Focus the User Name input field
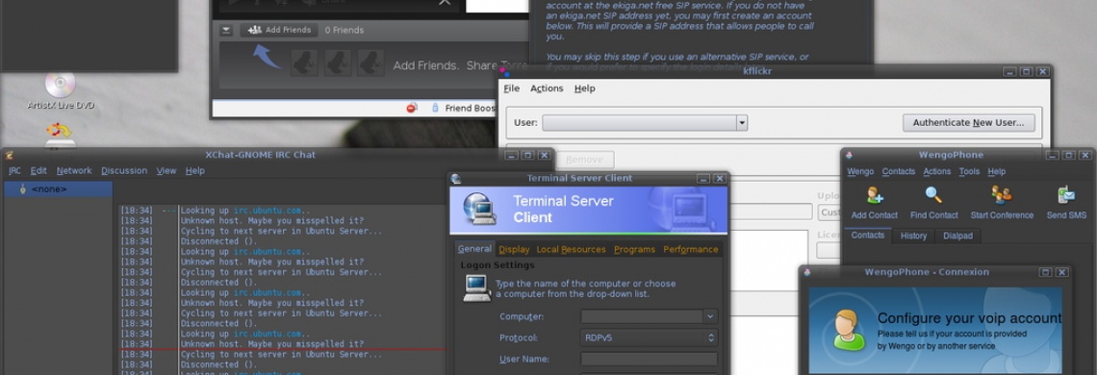The image size is (1097, 375). tap(650, 359)
